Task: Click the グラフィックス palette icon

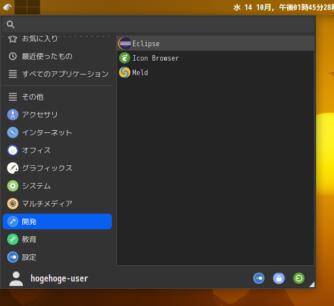Action: 13,168
